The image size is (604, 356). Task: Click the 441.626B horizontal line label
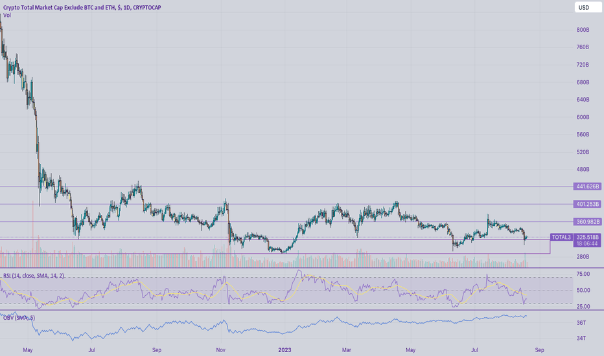click(x=587, y=186)
